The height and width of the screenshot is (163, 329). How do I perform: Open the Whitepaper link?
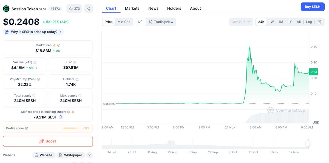pyautogui.click(x=71, y=155)
